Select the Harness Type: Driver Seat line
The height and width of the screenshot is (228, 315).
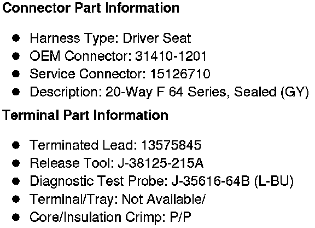click(x=110, y=38)
